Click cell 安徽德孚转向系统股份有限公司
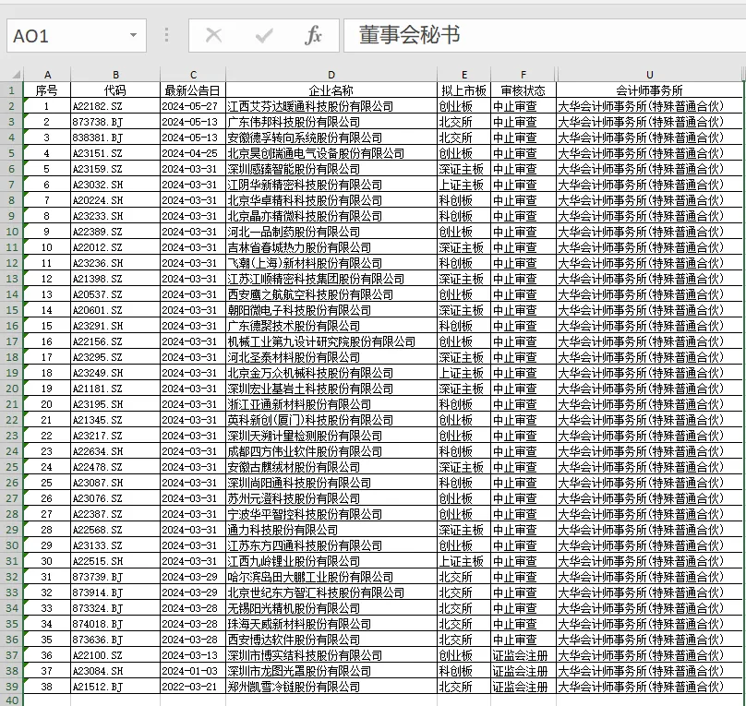 click(x=331, y=138)
